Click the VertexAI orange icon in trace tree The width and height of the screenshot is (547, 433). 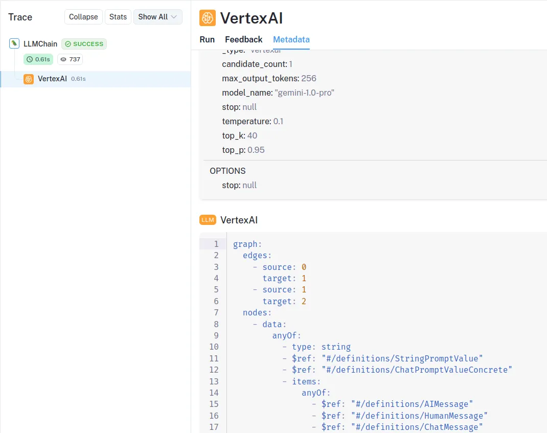point(29,79)
